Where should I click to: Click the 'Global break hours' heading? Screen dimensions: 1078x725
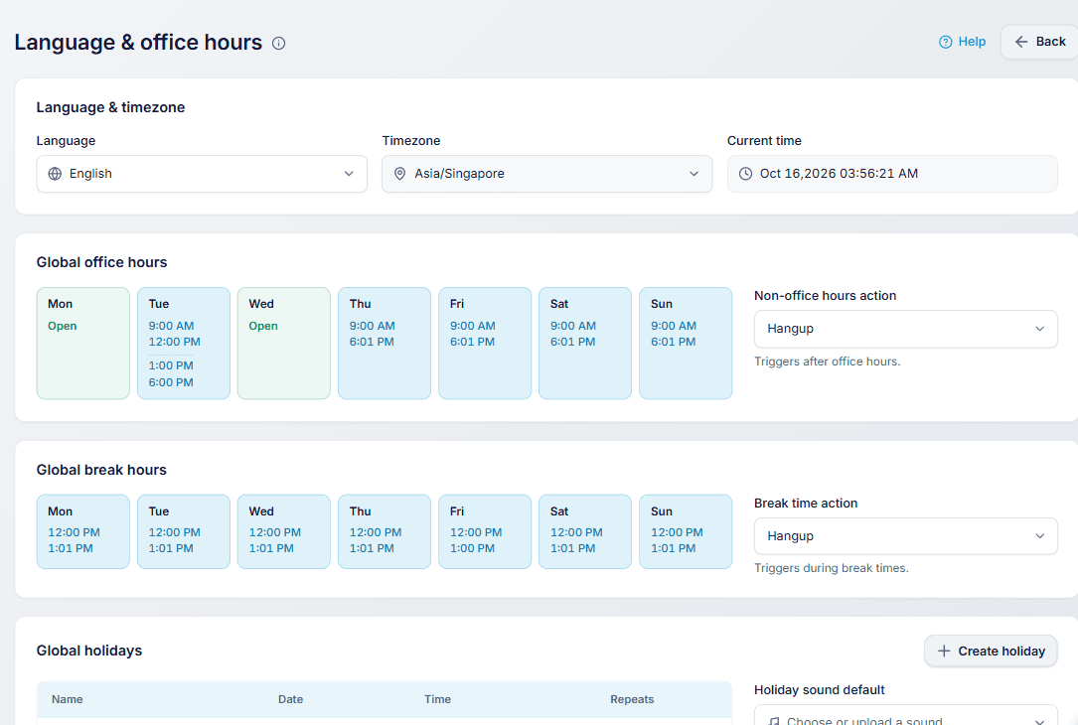101,470
